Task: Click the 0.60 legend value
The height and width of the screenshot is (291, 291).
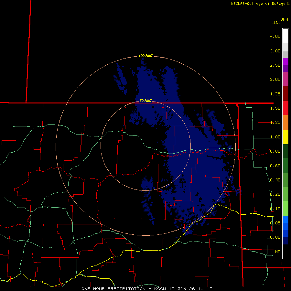Action: point(275,166)
